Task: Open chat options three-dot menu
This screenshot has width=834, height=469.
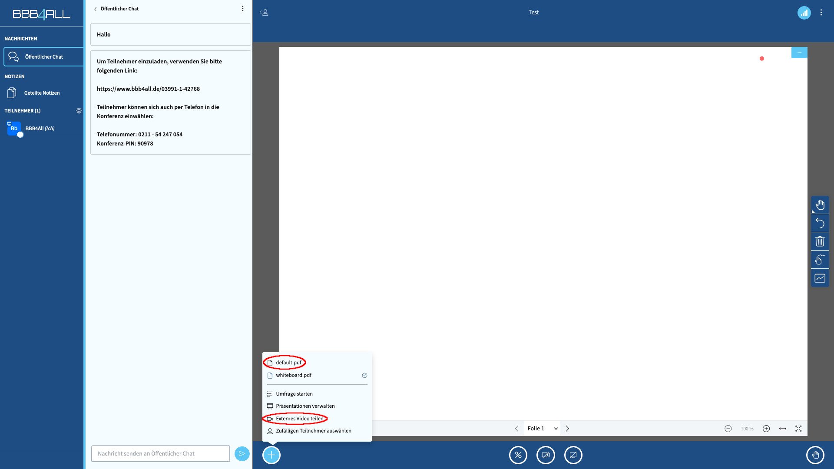Action: pyautogui.click(x=243, y=9)
